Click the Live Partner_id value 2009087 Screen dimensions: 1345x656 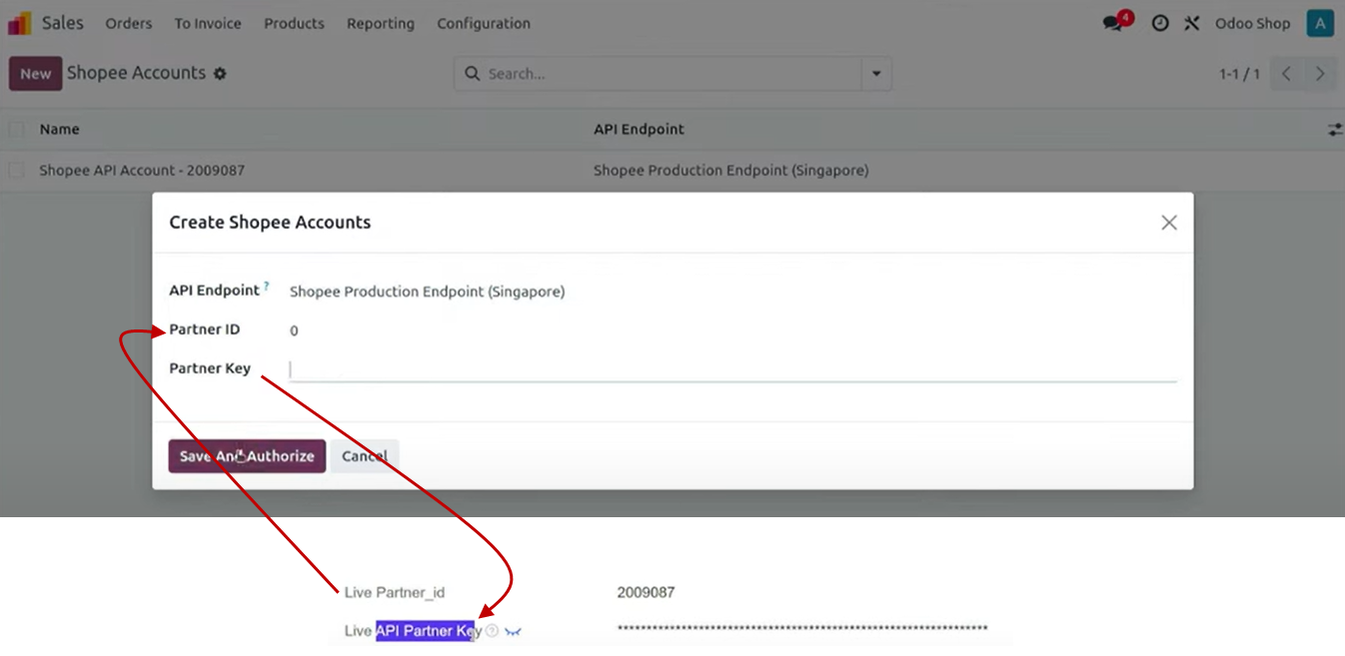click(646, 592)
